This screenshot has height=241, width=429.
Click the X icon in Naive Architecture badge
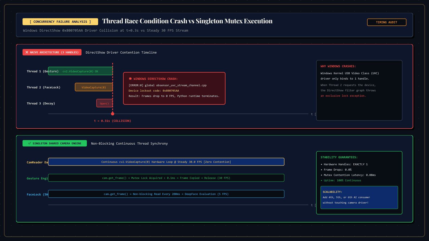(x=27, y=52)
